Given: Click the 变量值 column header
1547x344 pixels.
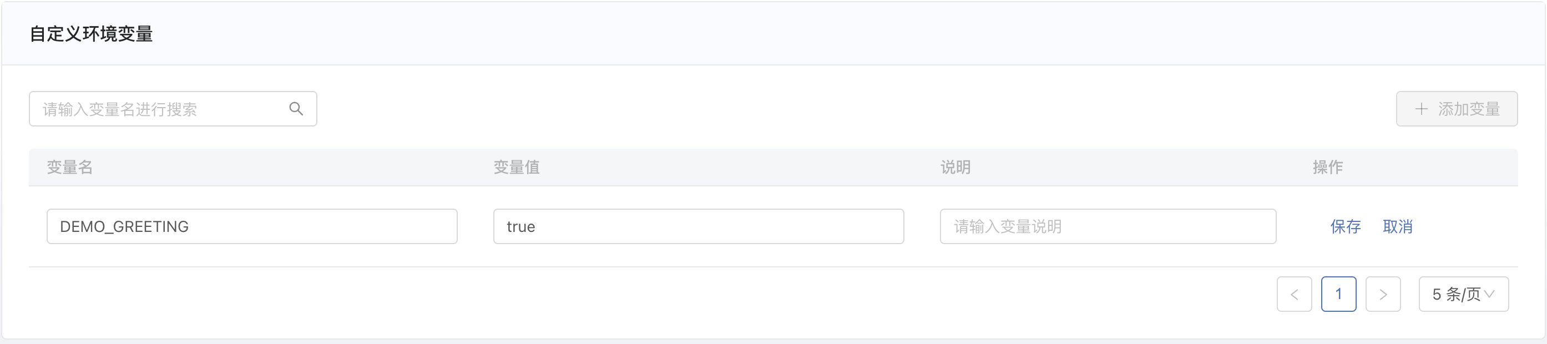Looking at the screenshot, I should click(517, 167).
